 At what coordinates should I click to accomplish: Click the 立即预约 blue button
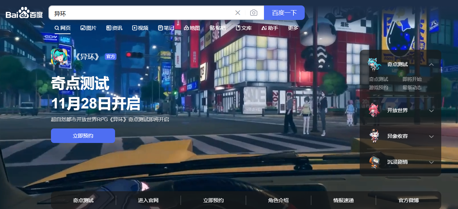[x=83, y=136]
